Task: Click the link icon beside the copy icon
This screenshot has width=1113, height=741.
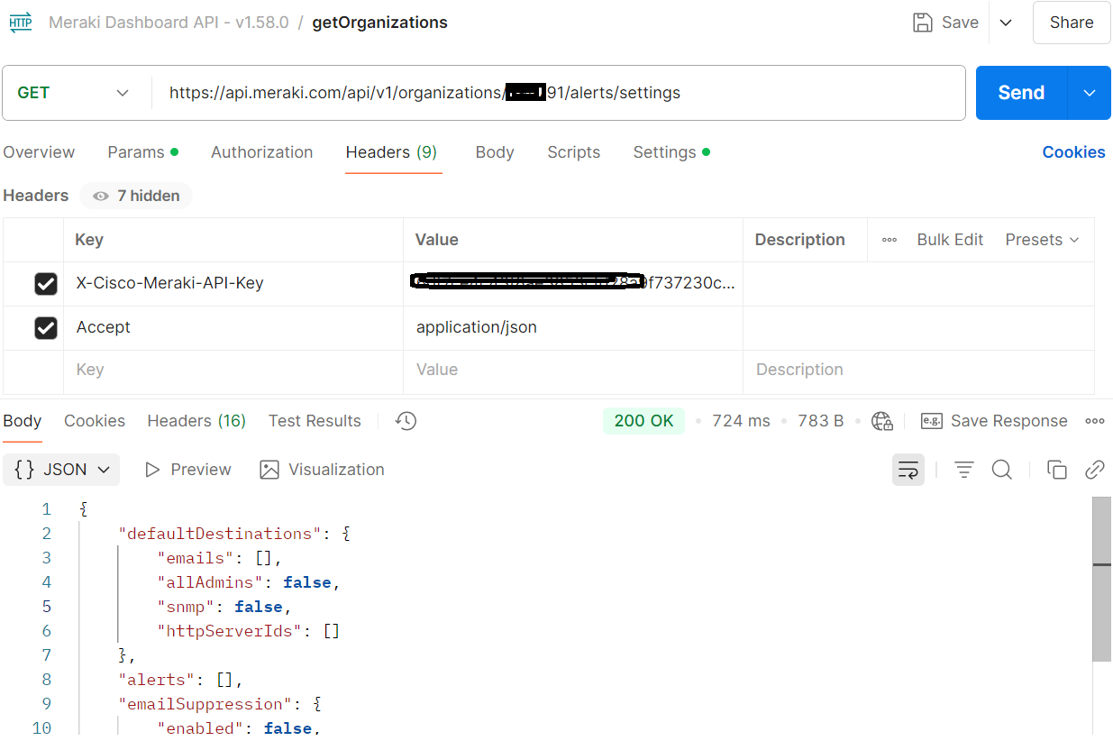Action: tap(1095, 470)
